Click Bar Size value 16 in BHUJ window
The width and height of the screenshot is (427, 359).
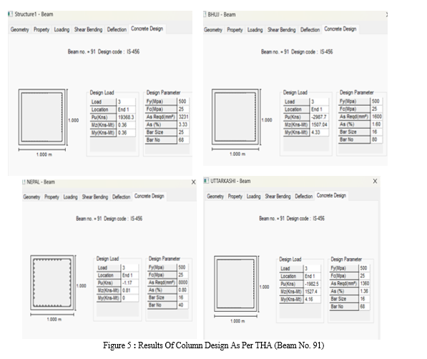coord(377,132)
